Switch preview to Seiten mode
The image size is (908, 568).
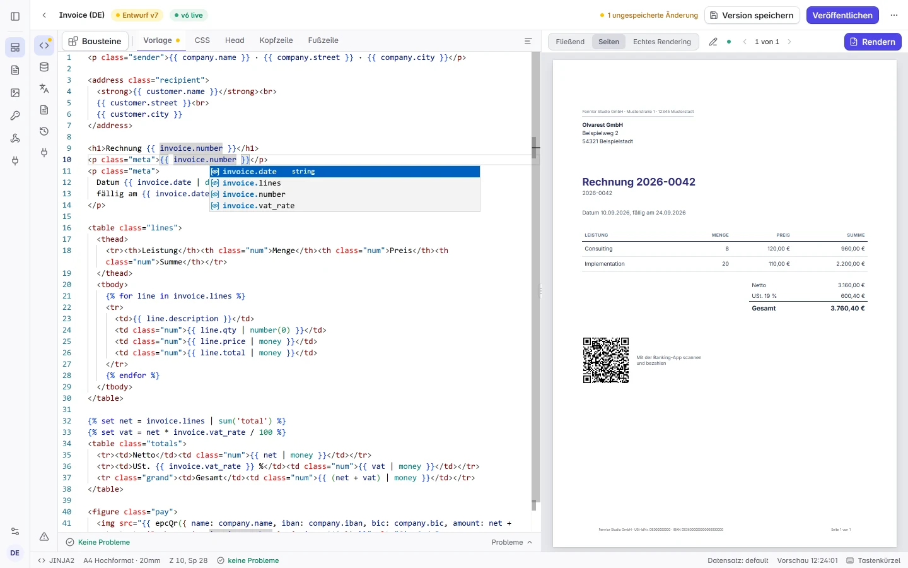[608, 42]
